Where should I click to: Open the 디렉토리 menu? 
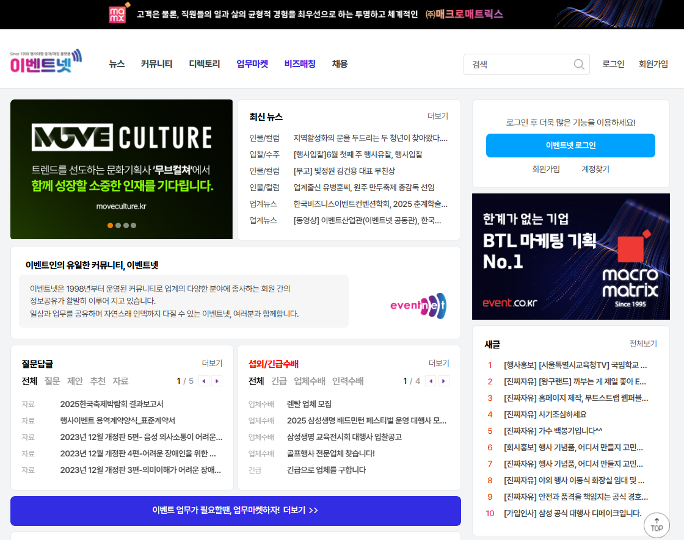[x=204, y=63]
